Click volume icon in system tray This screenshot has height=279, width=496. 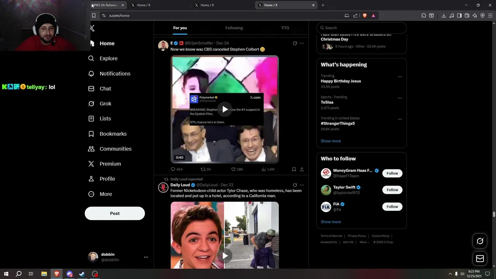462,274
